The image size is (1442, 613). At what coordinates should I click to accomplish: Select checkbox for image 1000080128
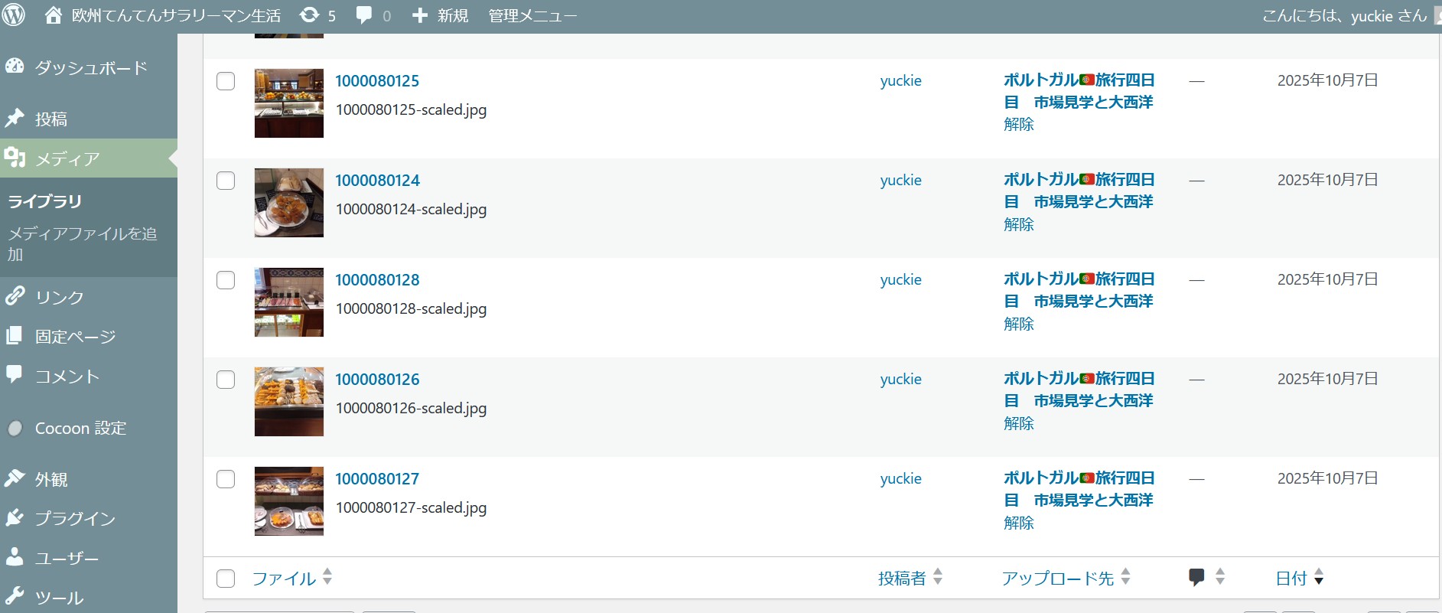point(226,280)
